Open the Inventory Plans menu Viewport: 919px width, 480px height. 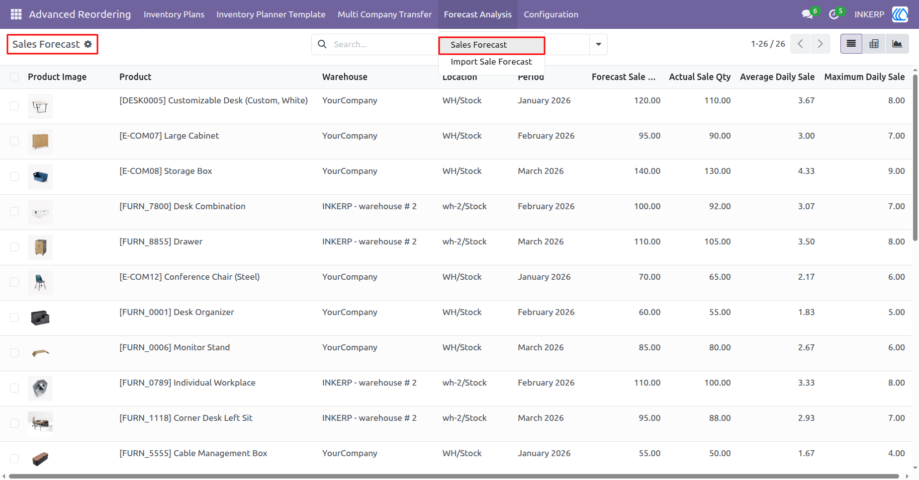point(174,14)
